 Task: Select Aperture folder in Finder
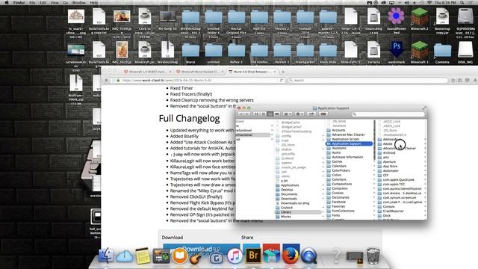[389, 161]
